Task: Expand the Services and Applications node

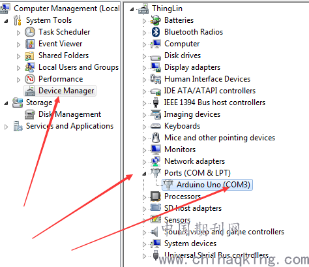Action: (x=6, y=127)
